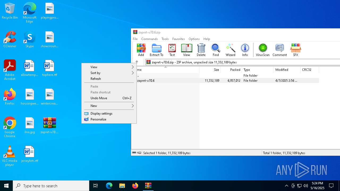Select the CCleaner desktop shortcut
The height and width of the screenshot is (191, 340).
[x=10, y=40]
